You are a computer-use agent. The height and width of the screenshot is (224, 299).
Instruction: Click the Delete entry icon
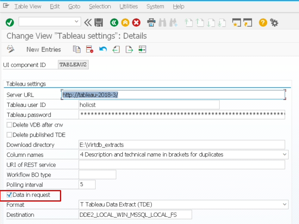(90, 50)
